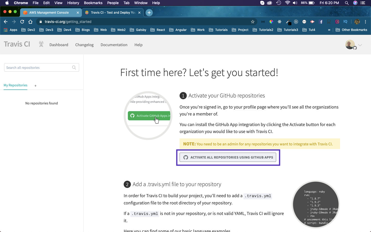Viewport: 371px width, 232px height.
Task: Open the Time Machine menu bar icon
Action: point(279,3)
